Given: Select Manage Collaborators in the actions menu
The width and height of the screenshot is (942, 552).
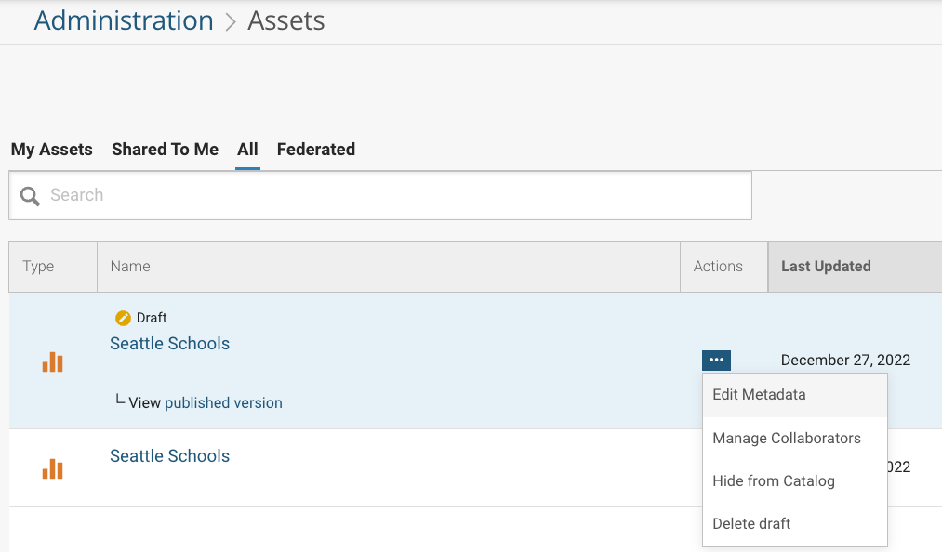Looking at the screenshot, I should 795,439.
